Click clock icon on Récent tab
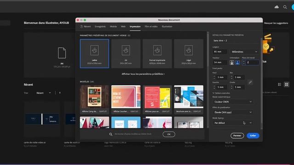Viewport: 294px width, 165px height. click(81, 27)
